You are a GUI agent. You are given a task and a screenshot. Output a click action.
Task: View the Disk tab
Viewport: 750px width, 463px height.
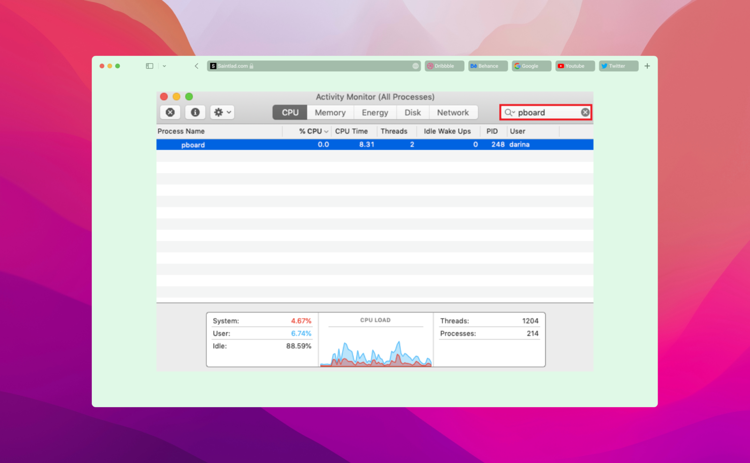click(412, 112)
